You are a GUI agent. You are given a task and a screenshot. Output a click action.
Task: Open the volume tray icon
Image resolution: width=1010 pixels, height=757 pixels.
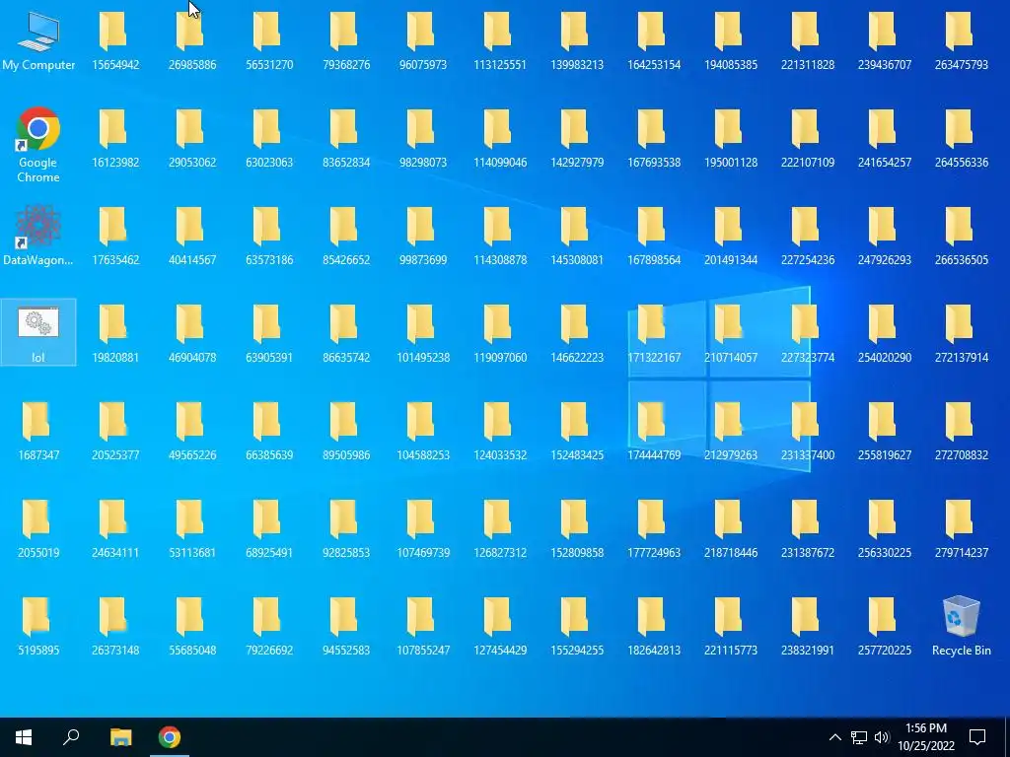882,737
